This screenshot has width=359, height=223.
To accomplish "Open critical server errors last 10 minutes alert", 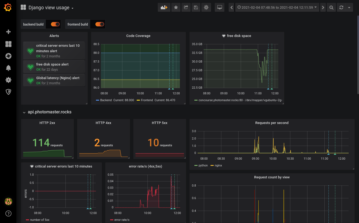I will click(54, 51).
